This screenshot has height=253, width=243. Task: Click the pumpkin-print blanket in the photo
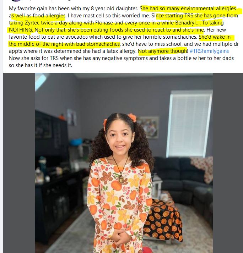[x=163, y=219]
